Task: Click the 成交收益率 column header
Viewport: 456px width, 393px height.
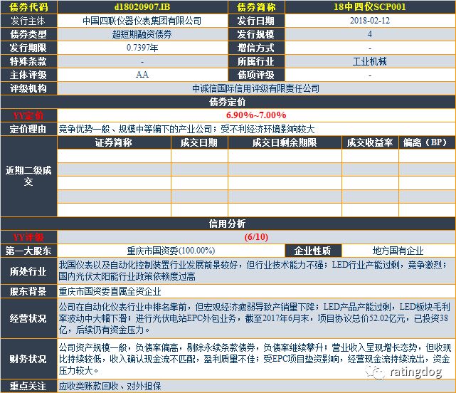Action: (370, 142)
